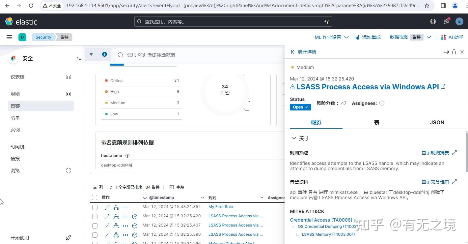Click the chat comments icon in the flyout header
Screen dimensions: 468x244
point(446,52)
